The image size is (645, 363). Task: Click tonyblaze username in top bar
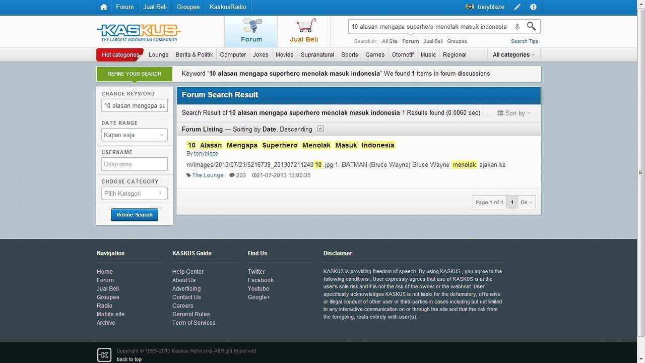(x=491, y=7)
